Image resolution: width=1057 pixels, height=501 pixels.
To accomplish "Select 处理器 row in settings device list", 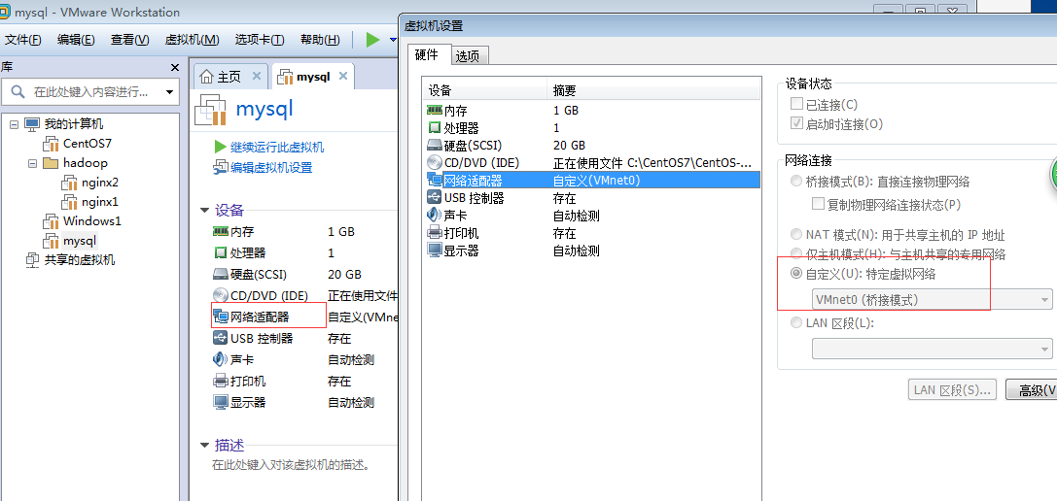I will coord(592,128).
